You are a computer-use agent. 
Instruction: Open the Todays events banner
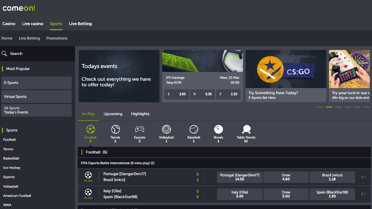tap(119, 76)
